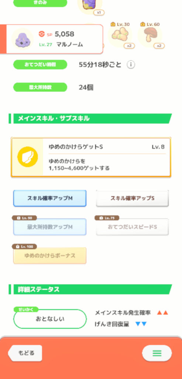Tap the メインスキル・サブスキル section header
Screen dimensions: 182x379
point(90,118)
